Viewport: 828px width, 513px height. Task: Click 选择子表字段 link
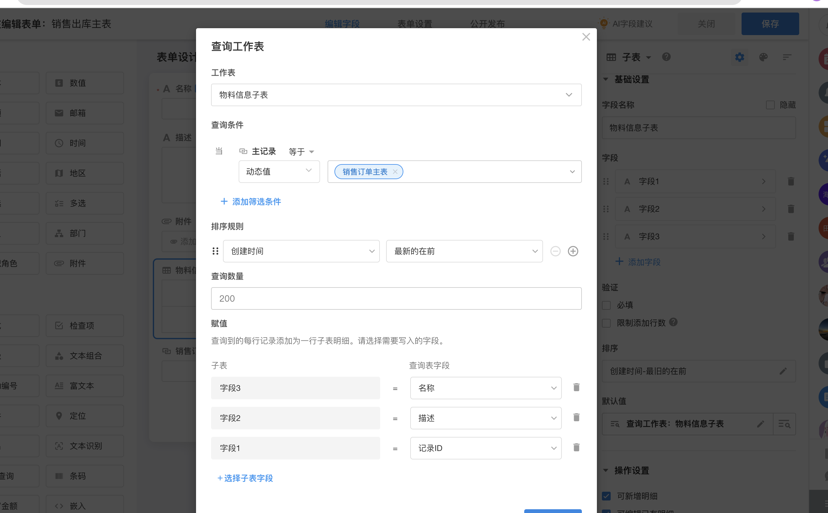245,478
